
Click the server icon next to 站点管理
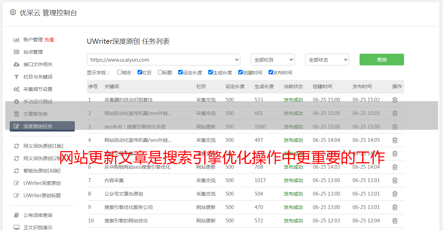(x=16, y=52)
